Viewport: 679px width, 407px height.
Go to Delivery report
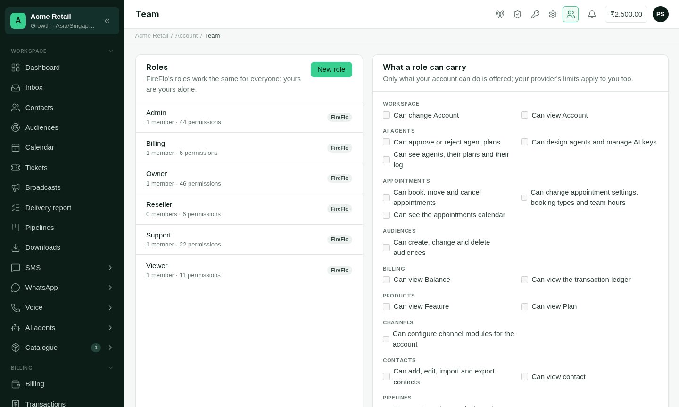62,208
